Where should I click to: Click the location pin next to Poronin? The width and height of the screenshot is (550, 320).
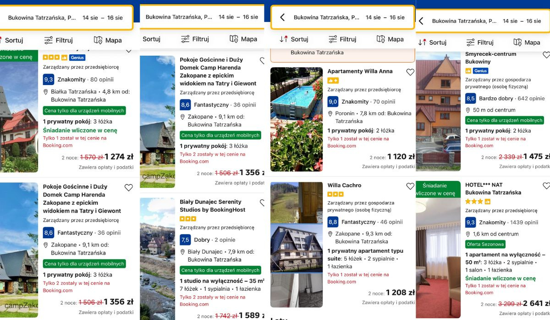pos(330,113)
